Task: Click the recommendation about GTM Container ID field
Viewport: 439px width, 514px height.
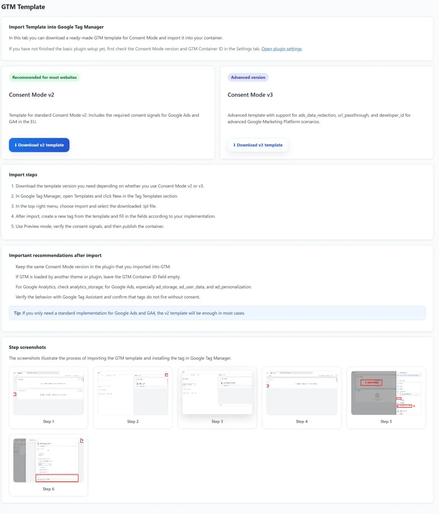Action: [x=98, y=277]
